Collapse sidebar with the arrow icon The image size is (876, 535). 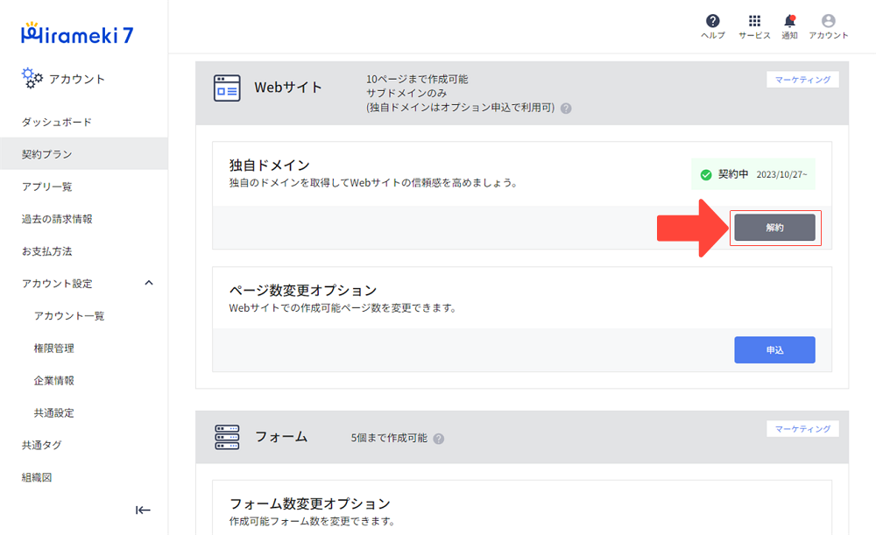click(143, 510)
